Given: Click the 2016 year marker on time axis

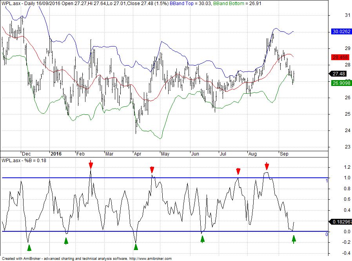Looking at the screenshot, I should point(56,154).
